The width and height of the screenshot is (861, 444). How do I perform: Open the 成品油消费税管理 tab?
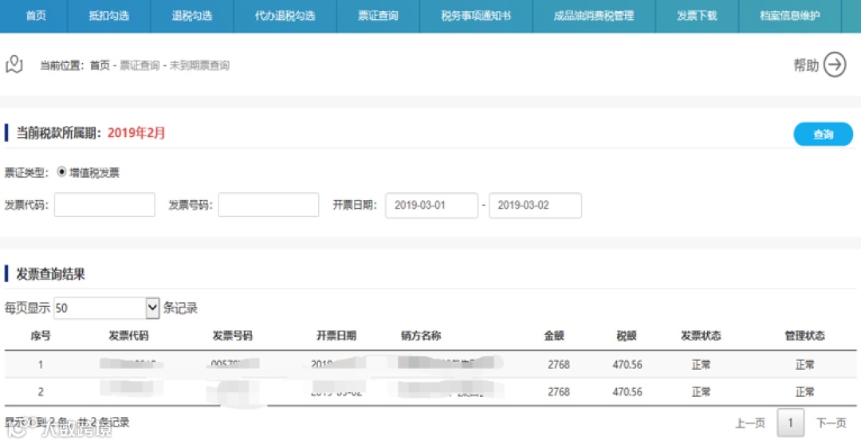[594, 16]
